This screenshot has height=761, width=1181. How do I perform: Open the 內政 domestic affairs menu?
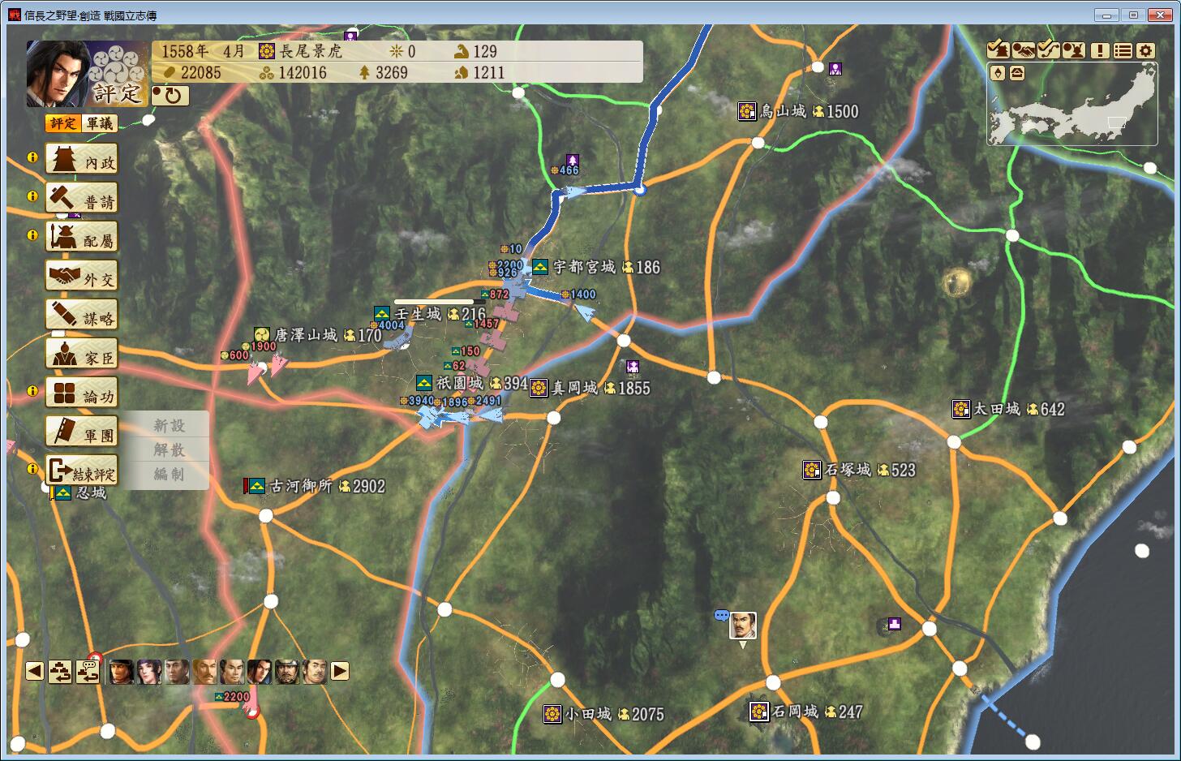point(82,160)
